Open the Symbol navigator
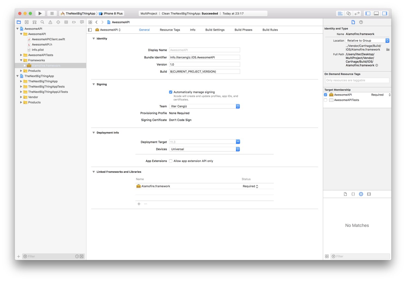 35,22
